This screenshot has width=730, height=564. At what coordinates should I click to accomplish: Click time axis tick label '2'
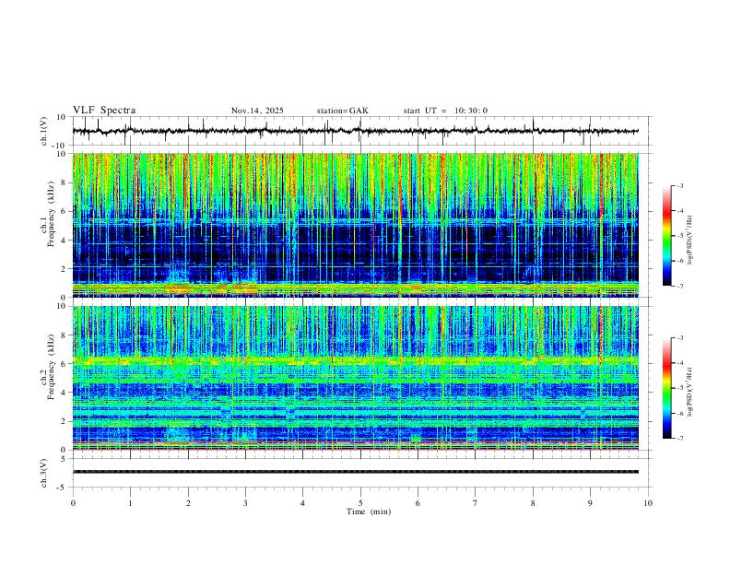188,503
